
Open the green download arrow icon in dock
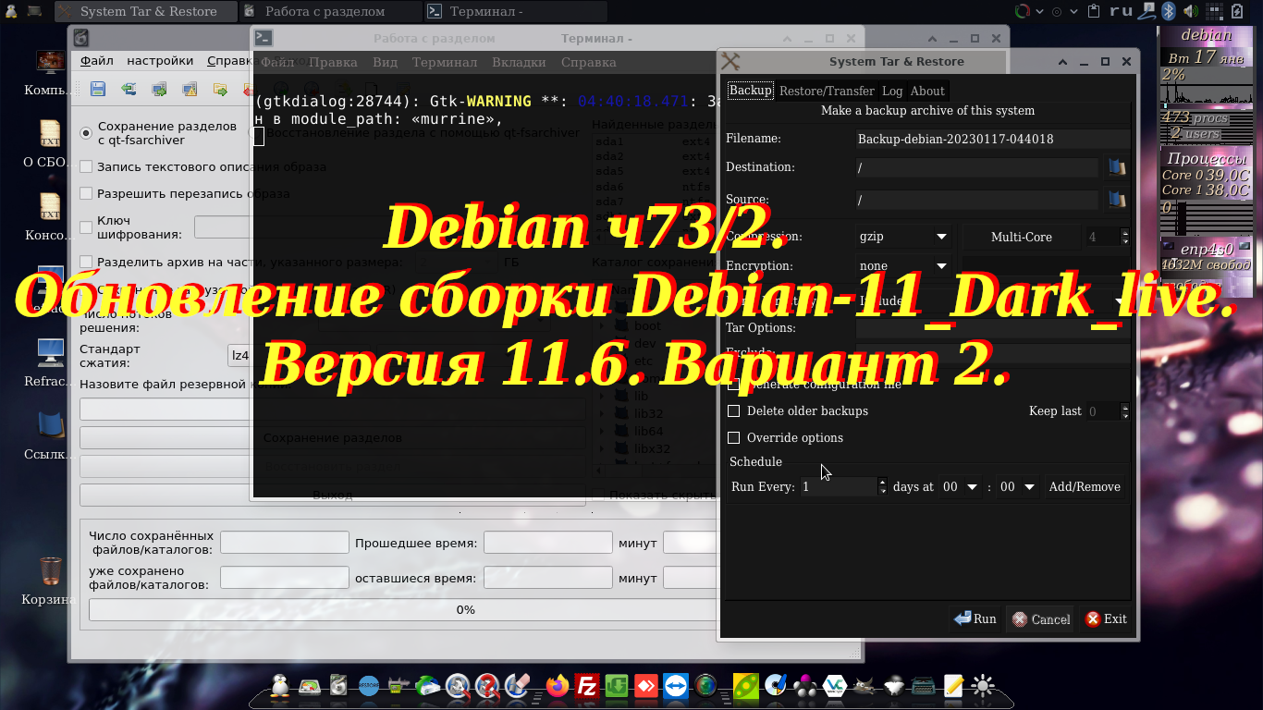(x=616, y=685)
